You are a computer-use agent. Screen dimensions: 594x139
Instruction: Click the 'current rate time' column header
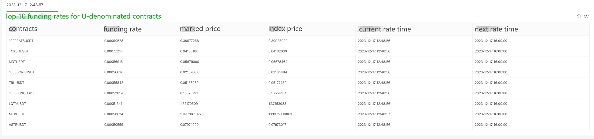[385, 29]
